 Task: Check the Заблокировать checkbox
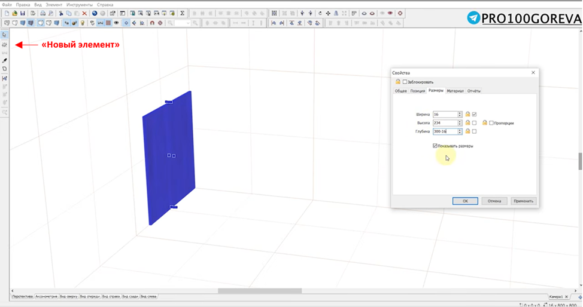pyautogui.click(x=405, y=82)
